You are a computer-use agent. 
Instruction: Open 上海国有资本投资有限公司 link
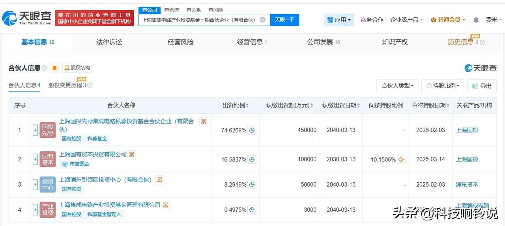click(93, 154)
